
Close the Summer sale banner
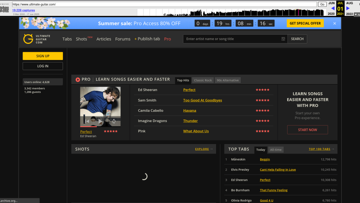(334, 23)
